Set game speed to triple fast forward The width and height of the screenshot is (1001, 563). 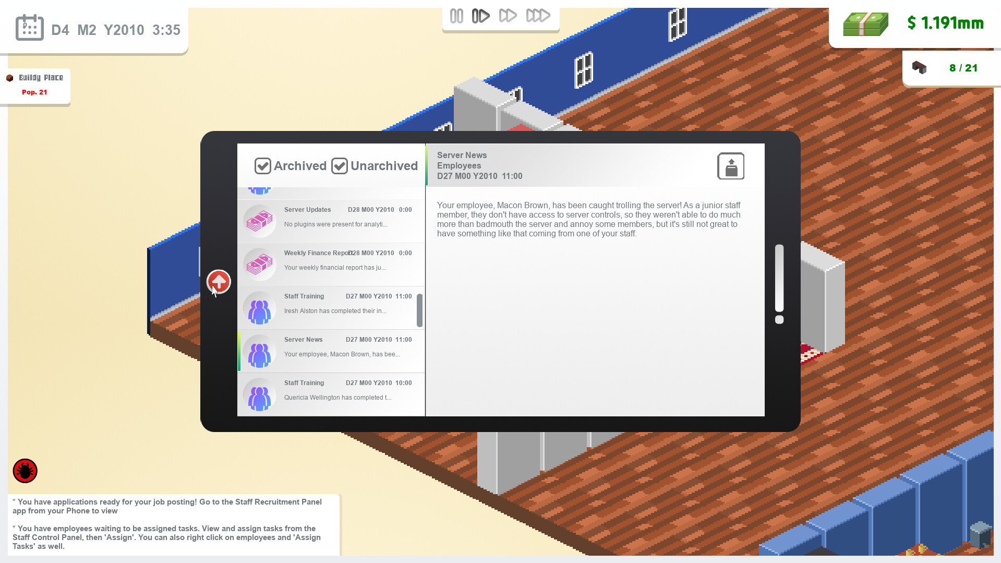[538, 16]
